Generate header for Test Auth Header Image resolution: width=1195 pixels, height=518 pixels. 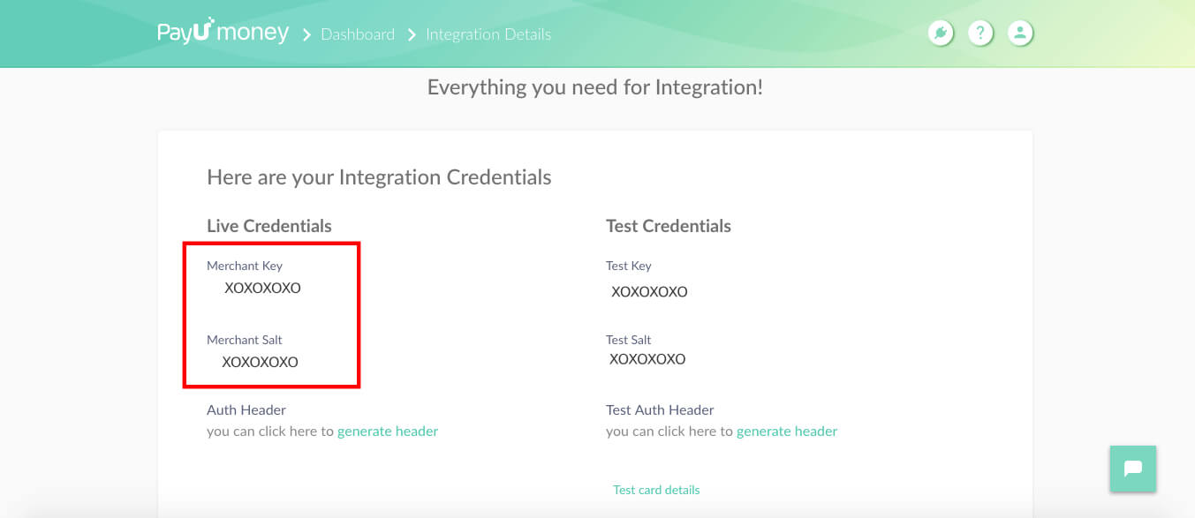(x=787, y=431)
